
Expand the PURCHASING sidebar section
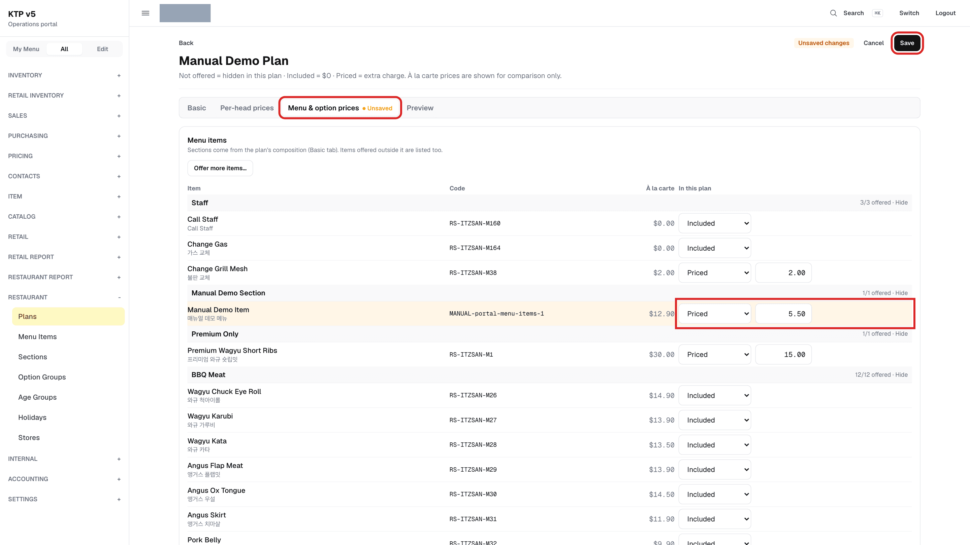click(x=64, y=136)
